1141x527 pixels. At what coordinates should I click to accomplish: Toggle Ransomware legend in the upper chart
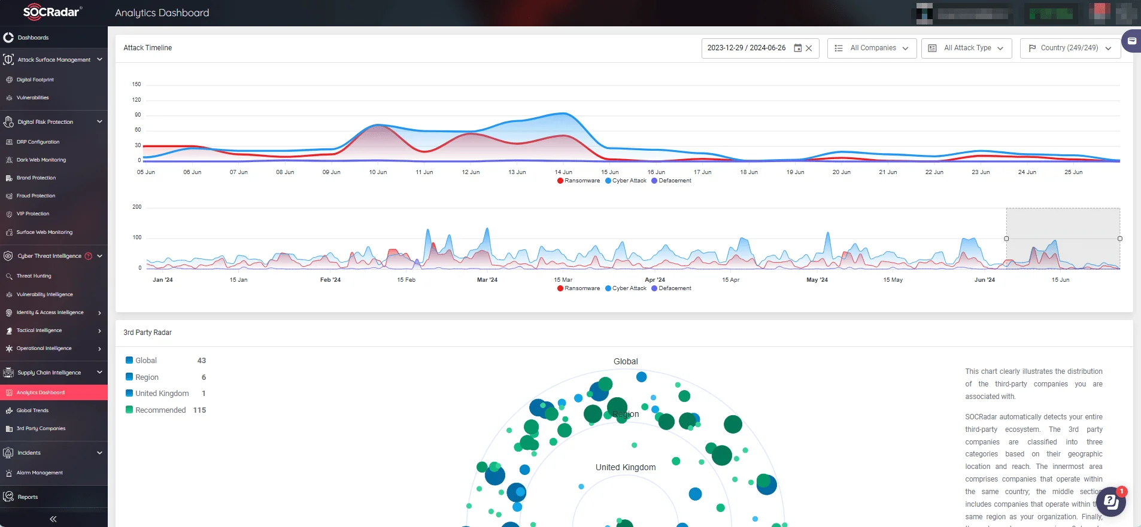click(578, 181)
